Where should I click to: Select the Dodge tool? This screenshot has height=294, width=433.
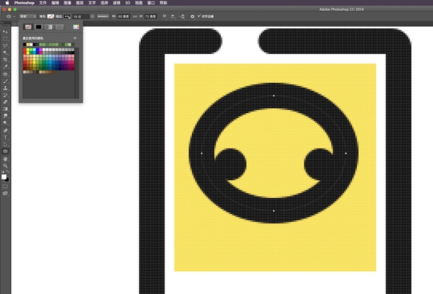5,123
